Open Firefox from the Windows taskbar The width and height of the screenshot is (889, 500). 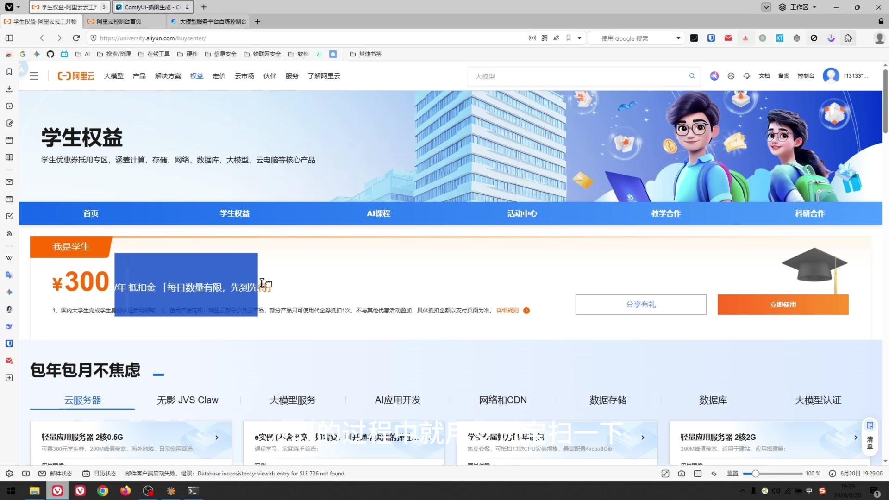[x=125, y=491]
